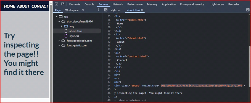Open the Memory tab
This screenshot has height=103, width=251.
pyautogui.click(x=152, y=4)
